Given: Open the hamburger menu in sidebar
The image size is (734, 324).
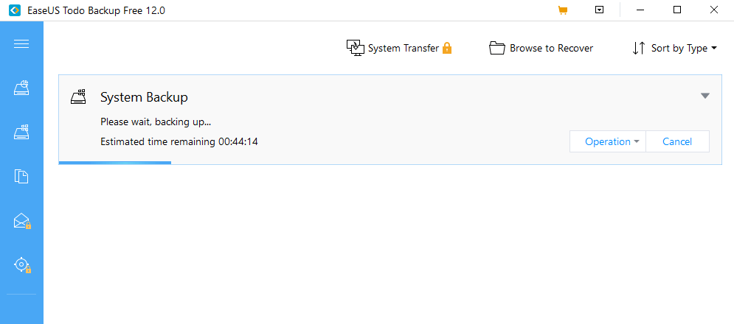Looking at the screenshot, I should [x=21, y=44].
